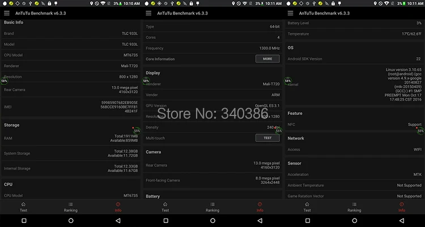
Task: Tap the 55% floating bubble beside Density value
Action: click(279, 131)
